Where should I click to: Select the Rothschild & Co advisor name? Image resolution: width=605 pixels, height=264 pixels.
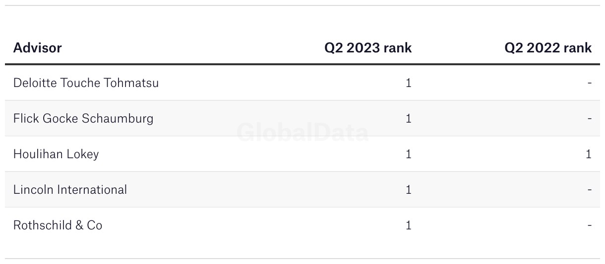(58, 225)
